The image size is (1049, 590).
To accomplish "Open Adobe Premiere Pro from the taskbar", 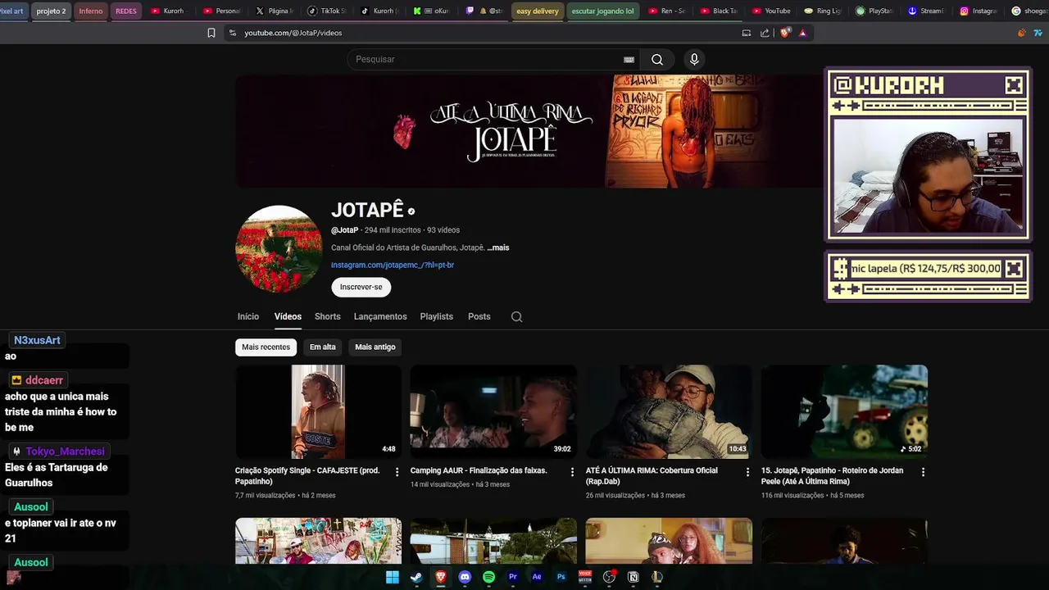I will pyautogui.click(x=513, y=577).
